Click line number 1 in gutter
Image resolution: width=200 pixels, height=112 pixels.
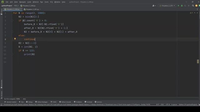point(5,13)
